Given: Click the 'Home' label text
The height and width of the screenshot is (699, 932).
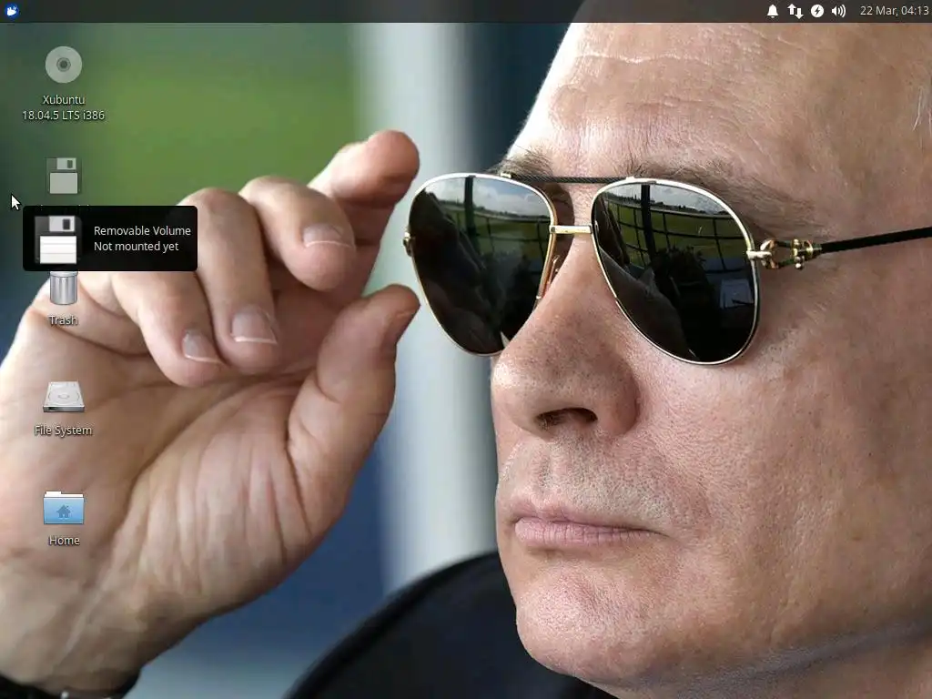Looking at the screenshot, I should click(x=65, y=541).
